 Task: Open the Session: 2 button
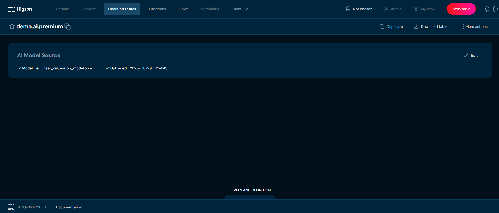[x=461, y=9]
